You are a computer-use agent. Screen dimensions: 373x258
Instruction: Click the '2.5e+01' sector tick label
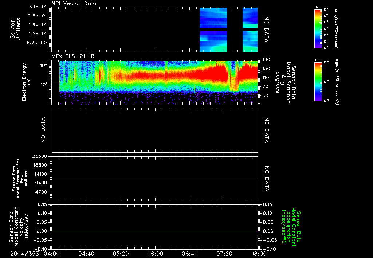click(38, 16)
